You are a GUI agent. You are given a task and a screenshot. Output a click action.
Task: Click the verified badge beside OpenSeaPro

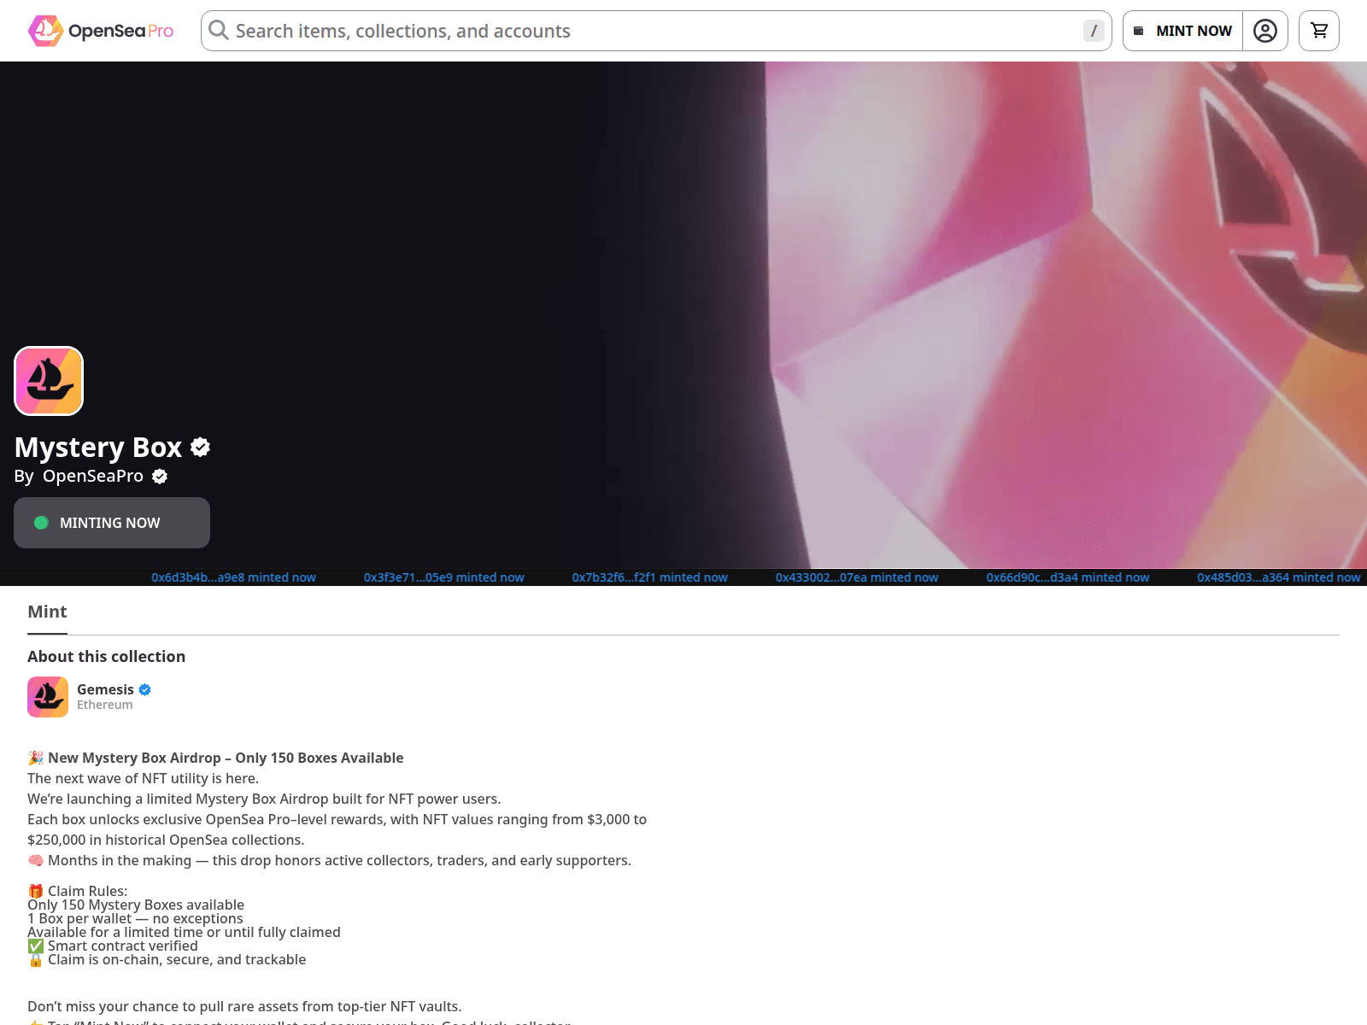click(x=160, y=477)
